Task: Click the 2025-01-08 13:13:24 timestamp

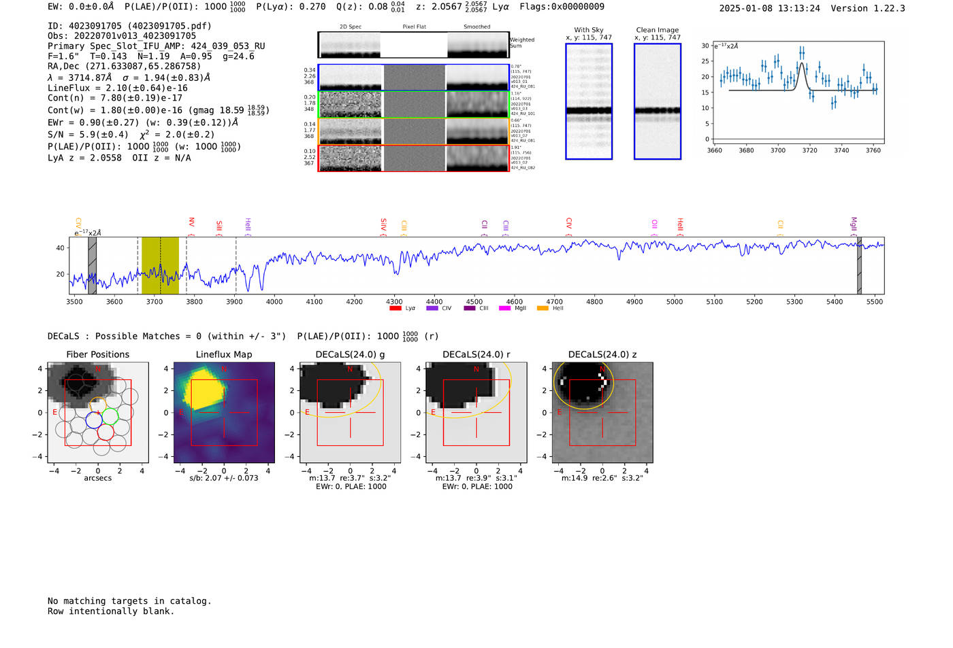Action: click(x=770, y=8)
